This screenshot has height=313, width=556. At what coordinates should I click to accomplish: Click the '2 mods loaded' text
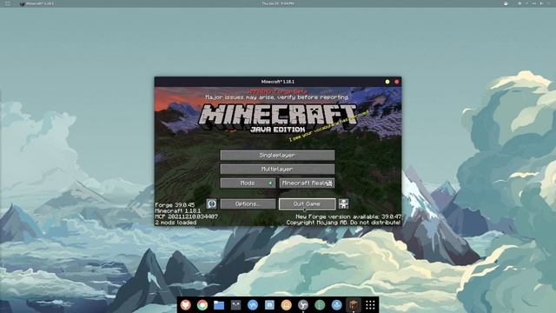[x=175, y=223]
